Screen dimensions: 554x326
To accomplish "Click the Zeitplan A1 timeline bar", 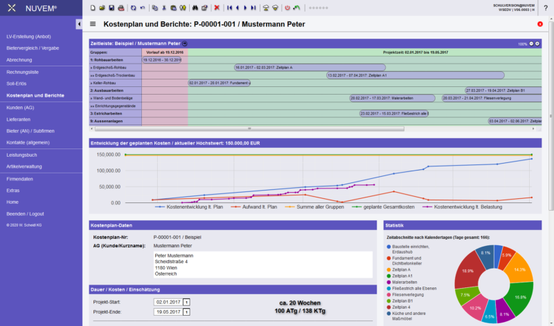I will click(x=415, y=75).
